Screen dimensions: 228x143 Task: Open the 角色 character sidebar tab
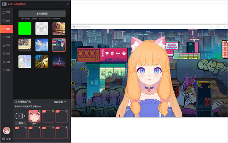(x=6, y=21)
